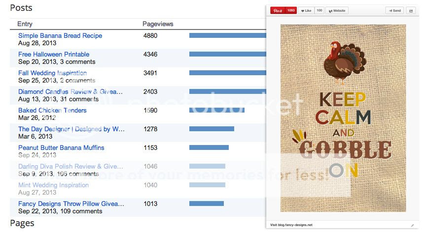This screenshot has width=425, height=233.
Task: Click the 4880 pageviews value
Action: click(x=150, y=36)
